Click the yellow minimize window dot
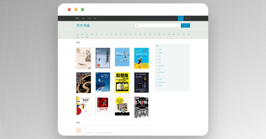This screenshot has width=266, height=139. coord(76,10)
